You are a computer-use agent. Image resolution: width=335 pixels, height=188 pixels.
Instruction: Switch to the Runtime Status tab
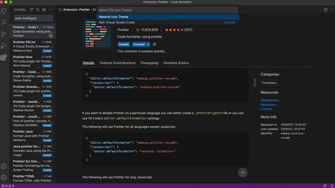pyautogui.click(x=176, y=63)
